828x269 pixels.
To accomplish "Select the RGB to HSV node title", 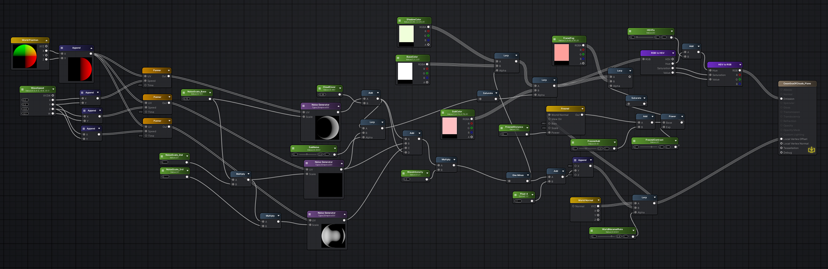I will 658,53.
